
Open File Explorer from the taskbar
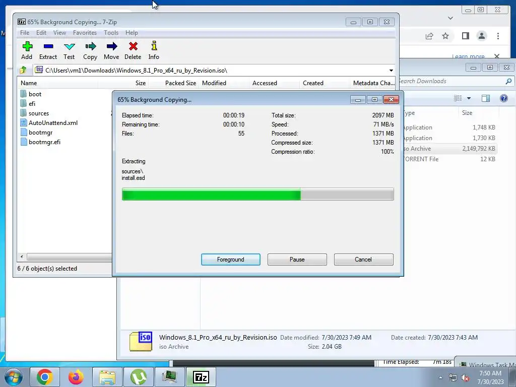coord(107,377)
